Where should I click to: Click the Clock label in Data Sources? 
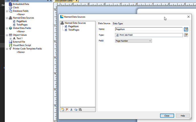tap(16, 7)
